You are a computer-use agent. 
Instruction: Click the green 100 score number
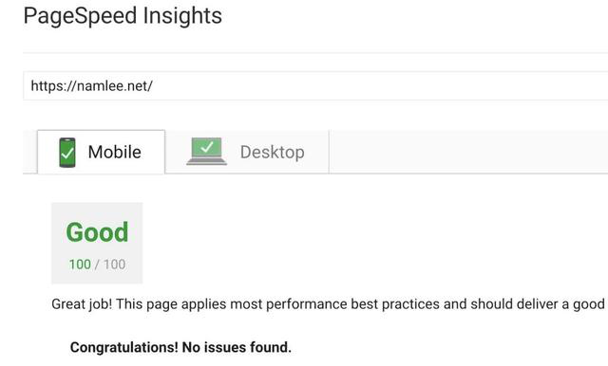pos(80,265)
